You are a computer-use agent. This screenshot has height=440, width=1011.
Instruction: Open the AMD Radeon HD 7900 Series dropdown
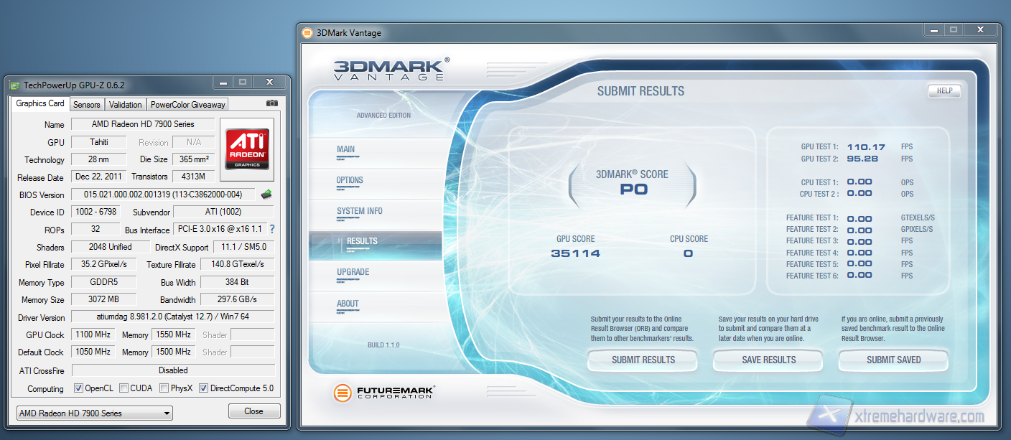pos(94,413)
